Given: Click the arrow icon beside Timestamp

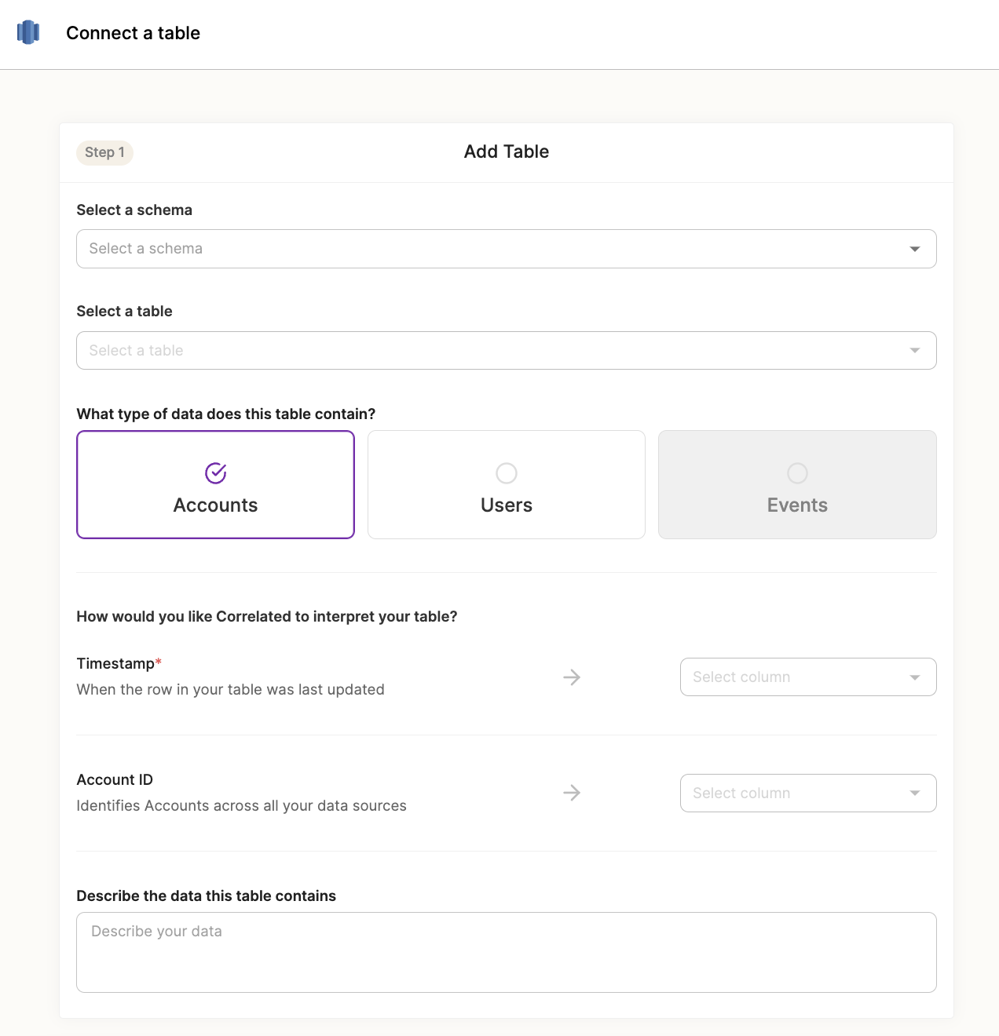Looking at the screenshot, I should [x=572, y=677].
